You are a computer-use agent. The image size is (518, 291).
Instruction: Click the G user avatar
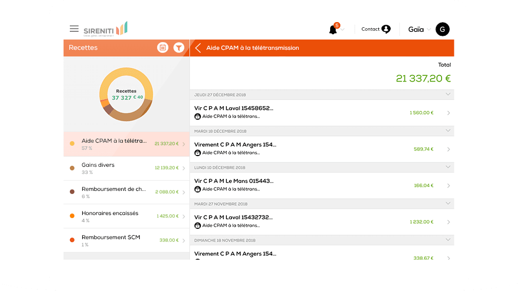442,29
